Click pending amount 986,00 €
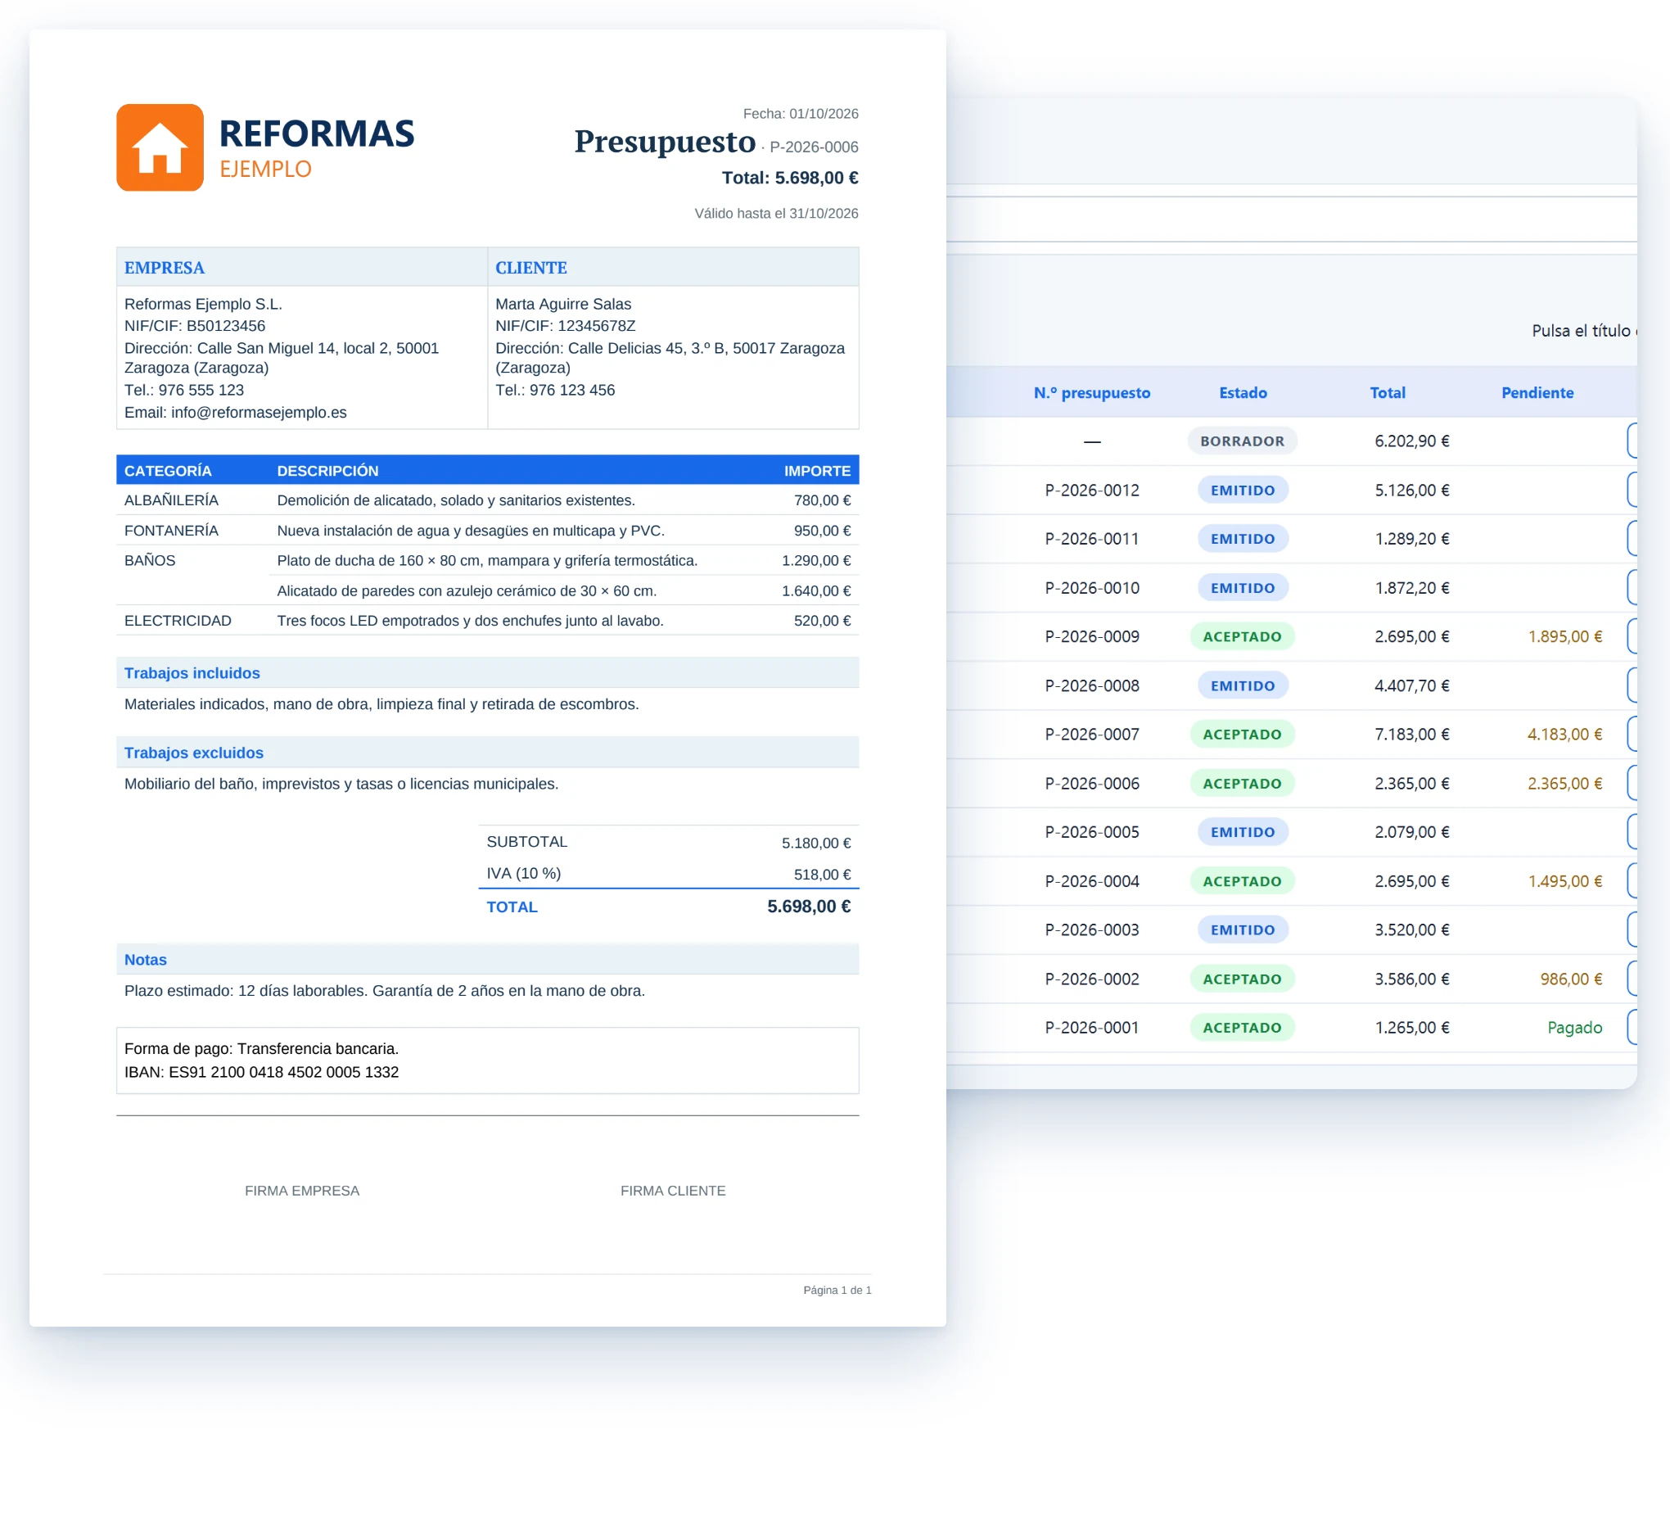The height and width of the screenshot is (1533, 1670). click(x=1570, y=979)
